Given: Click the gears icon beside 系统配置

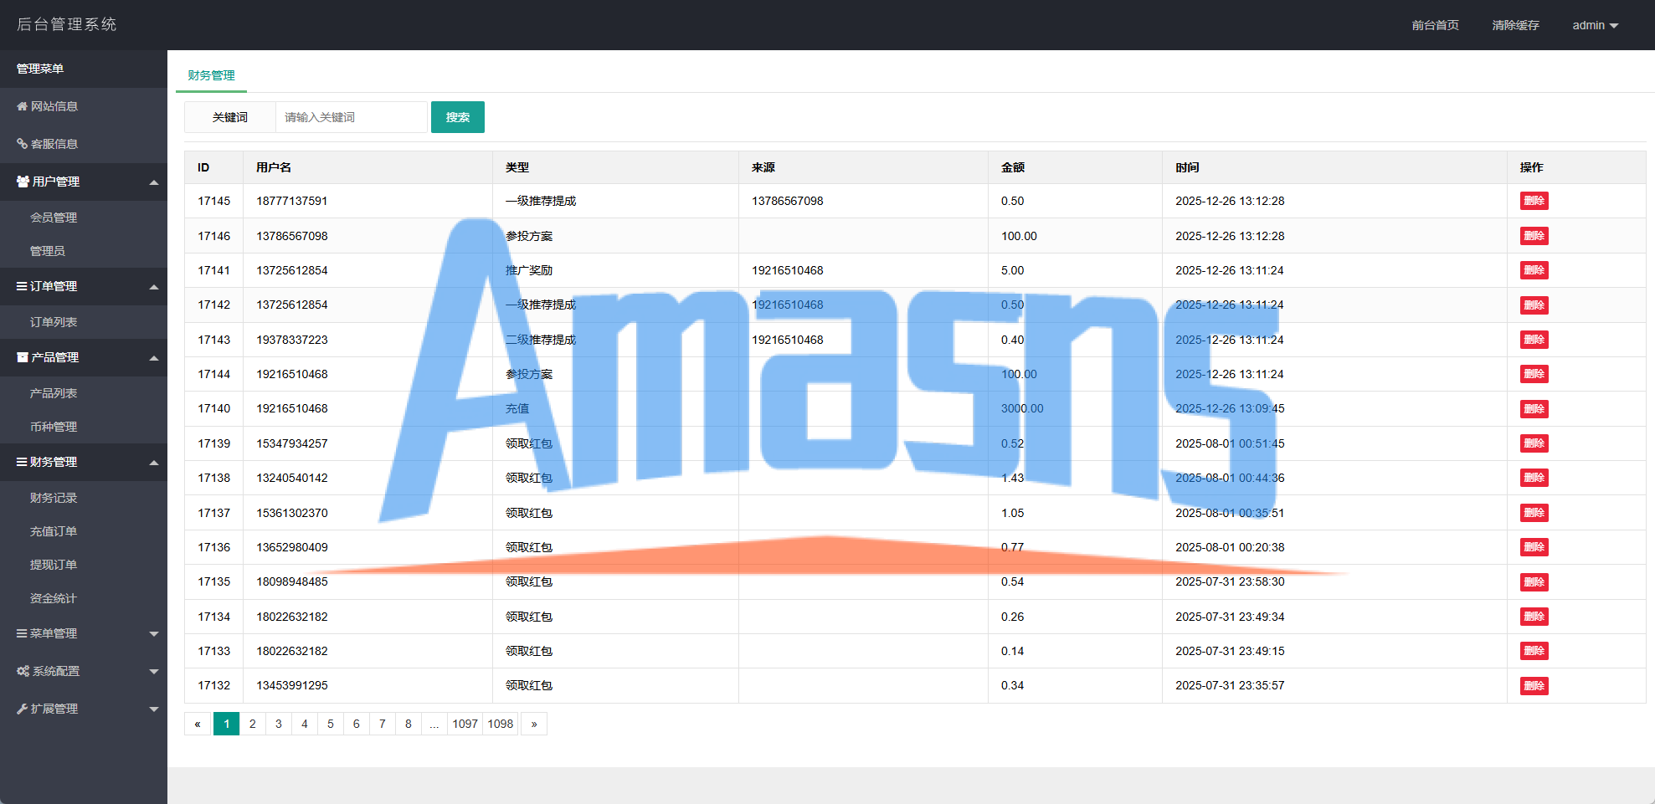Looking at the screenshot, I should [x=23, y=671].
